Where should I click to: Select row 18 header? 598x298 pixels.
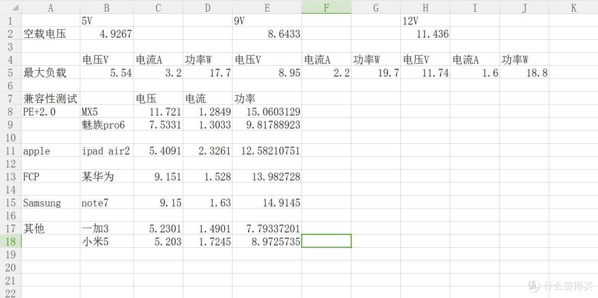click(11, 241)
